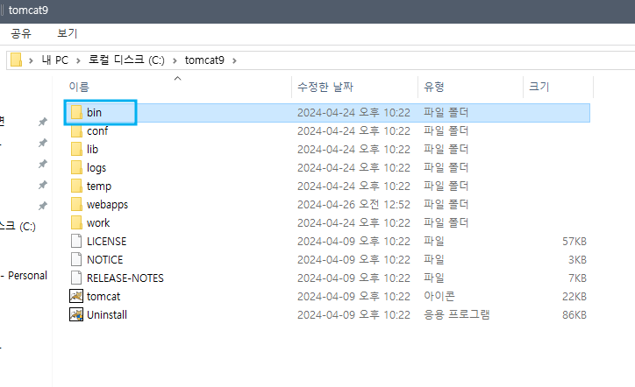Image resolution: width=635 pixels, height=387 pixels.
Task: Select the file name text webapps
Action: (107, 205)
